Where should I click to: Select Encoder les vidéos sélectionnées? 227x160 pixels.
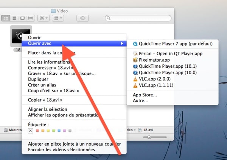[x=74, y=149]
